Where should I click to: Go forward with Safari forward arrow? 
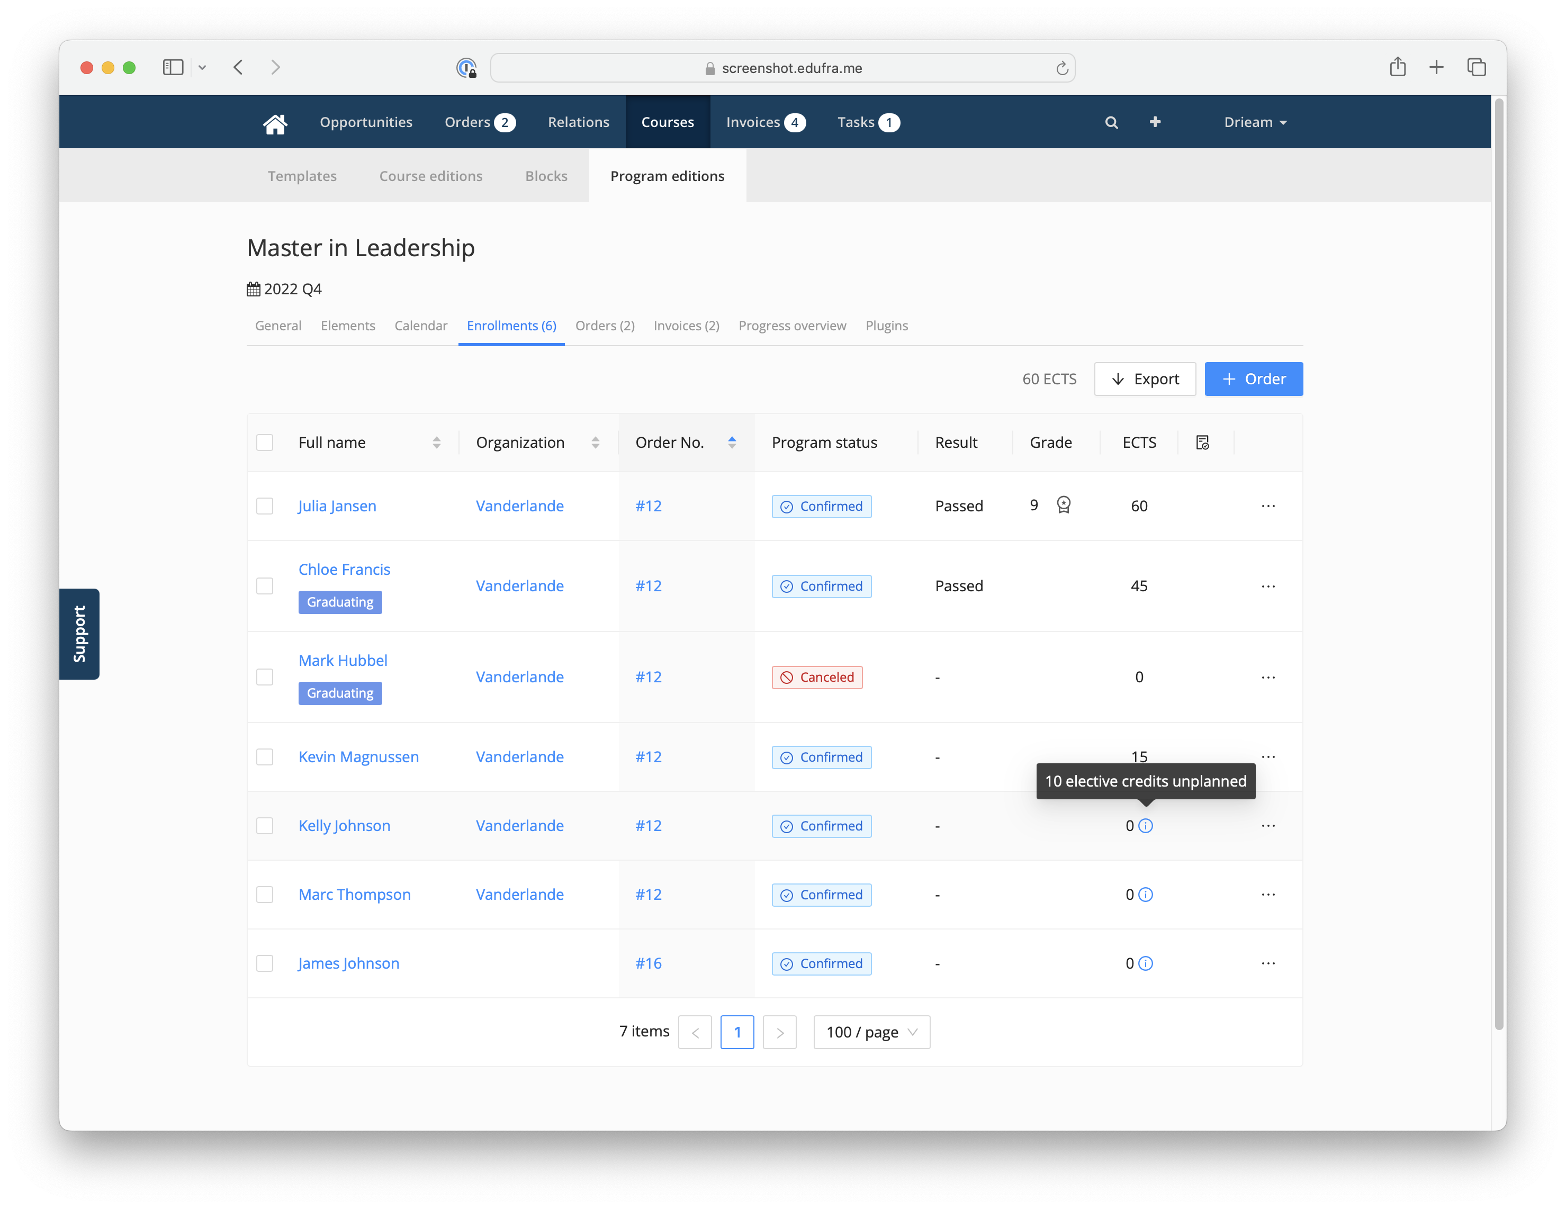click(276, 67)
